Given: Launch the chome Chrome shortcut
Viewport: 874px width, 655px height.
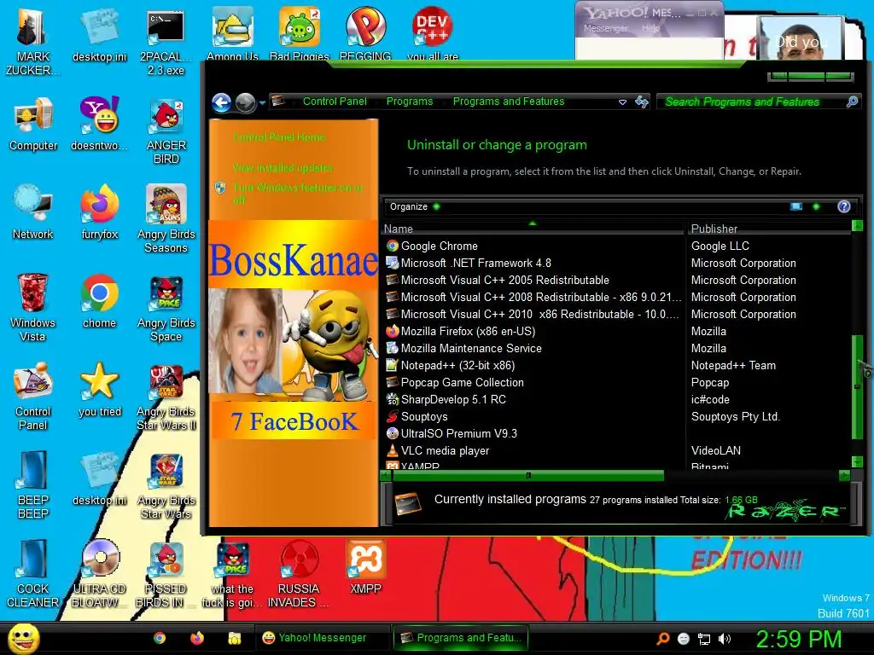Looking at the screenshot, I should point(99,301).
